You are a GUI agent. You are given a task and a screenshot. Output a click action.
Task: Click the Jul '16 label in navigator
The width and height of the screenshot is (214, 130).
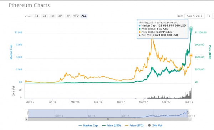(x=92, y=116)
